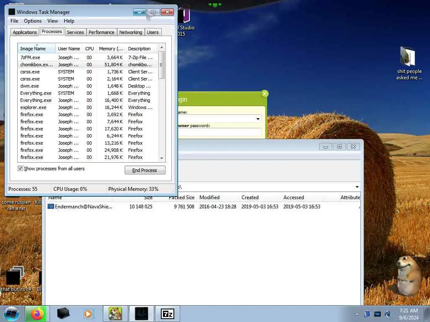430x322 pixels.
Task: Click the 'some russian ran a rat' desktop label
Action: click(16, 205)
